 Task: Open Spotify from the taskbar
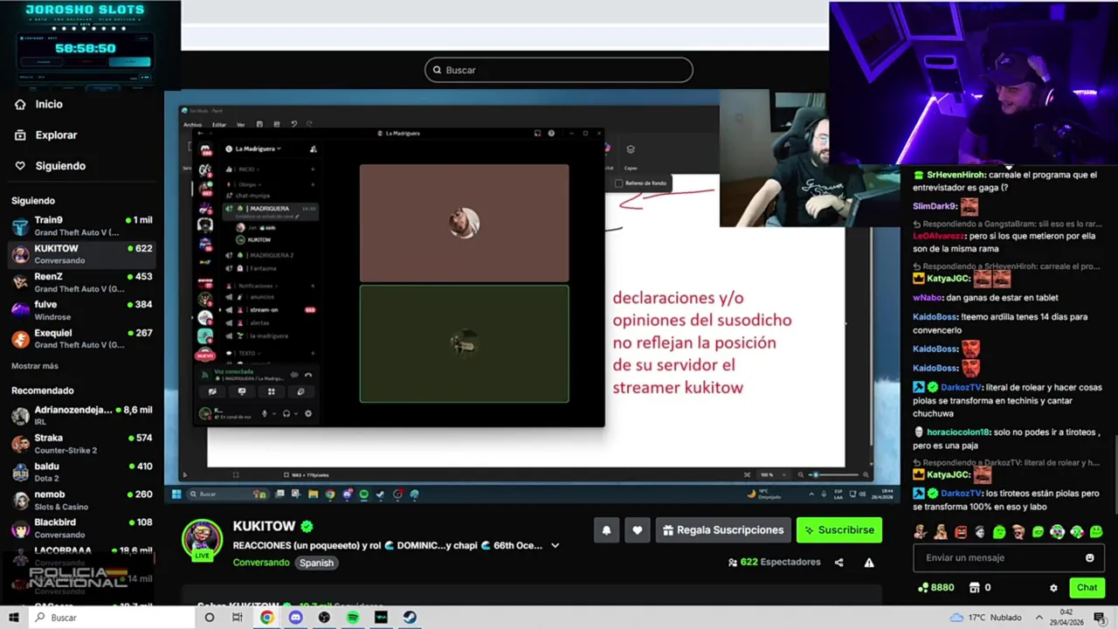353,618
